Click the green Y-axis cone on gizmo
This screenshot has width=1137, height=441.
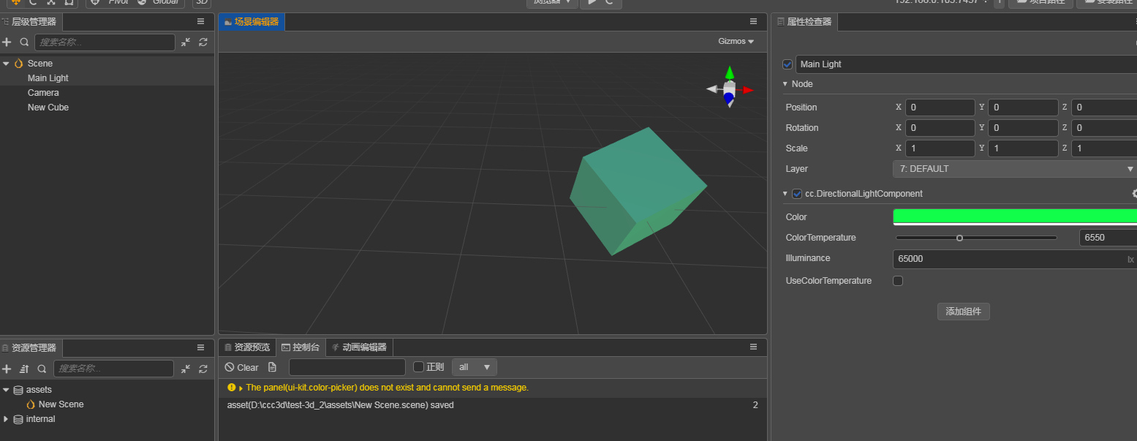[x=729, y=72]
